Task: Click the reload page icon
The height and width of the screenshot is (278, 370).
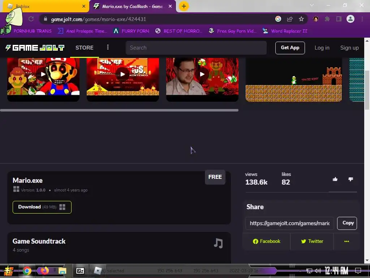Action: click(31, 19)
